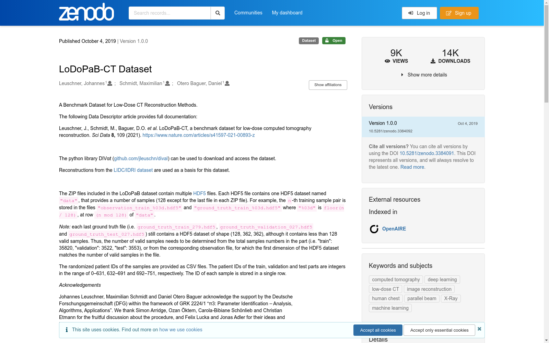This screenshot has height=343, width=549.
Task: Click the OpenAIRE logo icon
Action: tap(374, 229)
